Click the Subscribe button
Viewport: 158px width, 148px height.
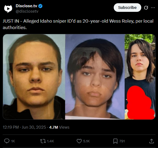click(x=127, y=8)
